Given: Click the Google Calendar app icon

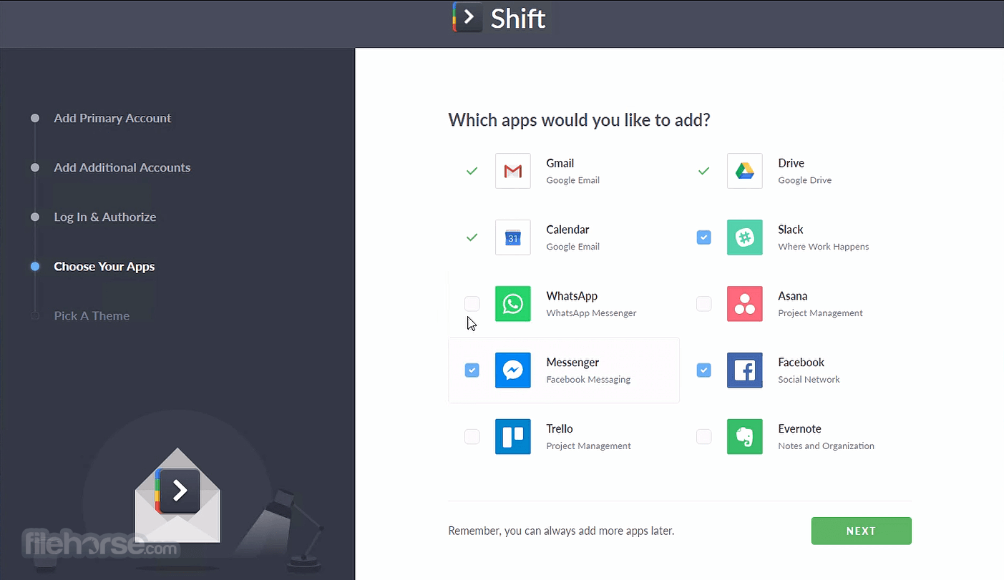Looking at the screenshot, I should click(x=512, y=237).
